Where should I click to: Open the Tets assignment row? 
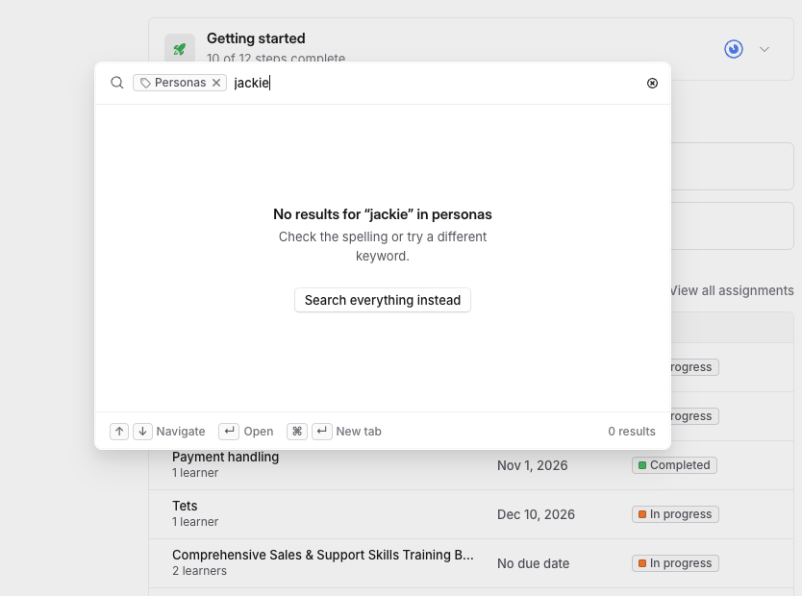pyautogui.click(x=470, y=514)
